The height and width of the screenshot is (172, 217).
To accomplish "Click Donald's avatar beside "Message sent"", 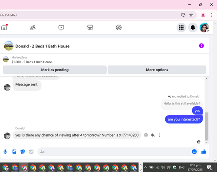I will click(x=7, y=87).
